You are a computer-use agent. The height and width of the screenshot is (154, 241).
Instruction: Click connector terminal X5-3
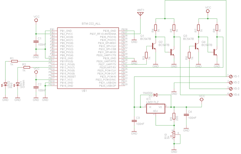point(230,89)
